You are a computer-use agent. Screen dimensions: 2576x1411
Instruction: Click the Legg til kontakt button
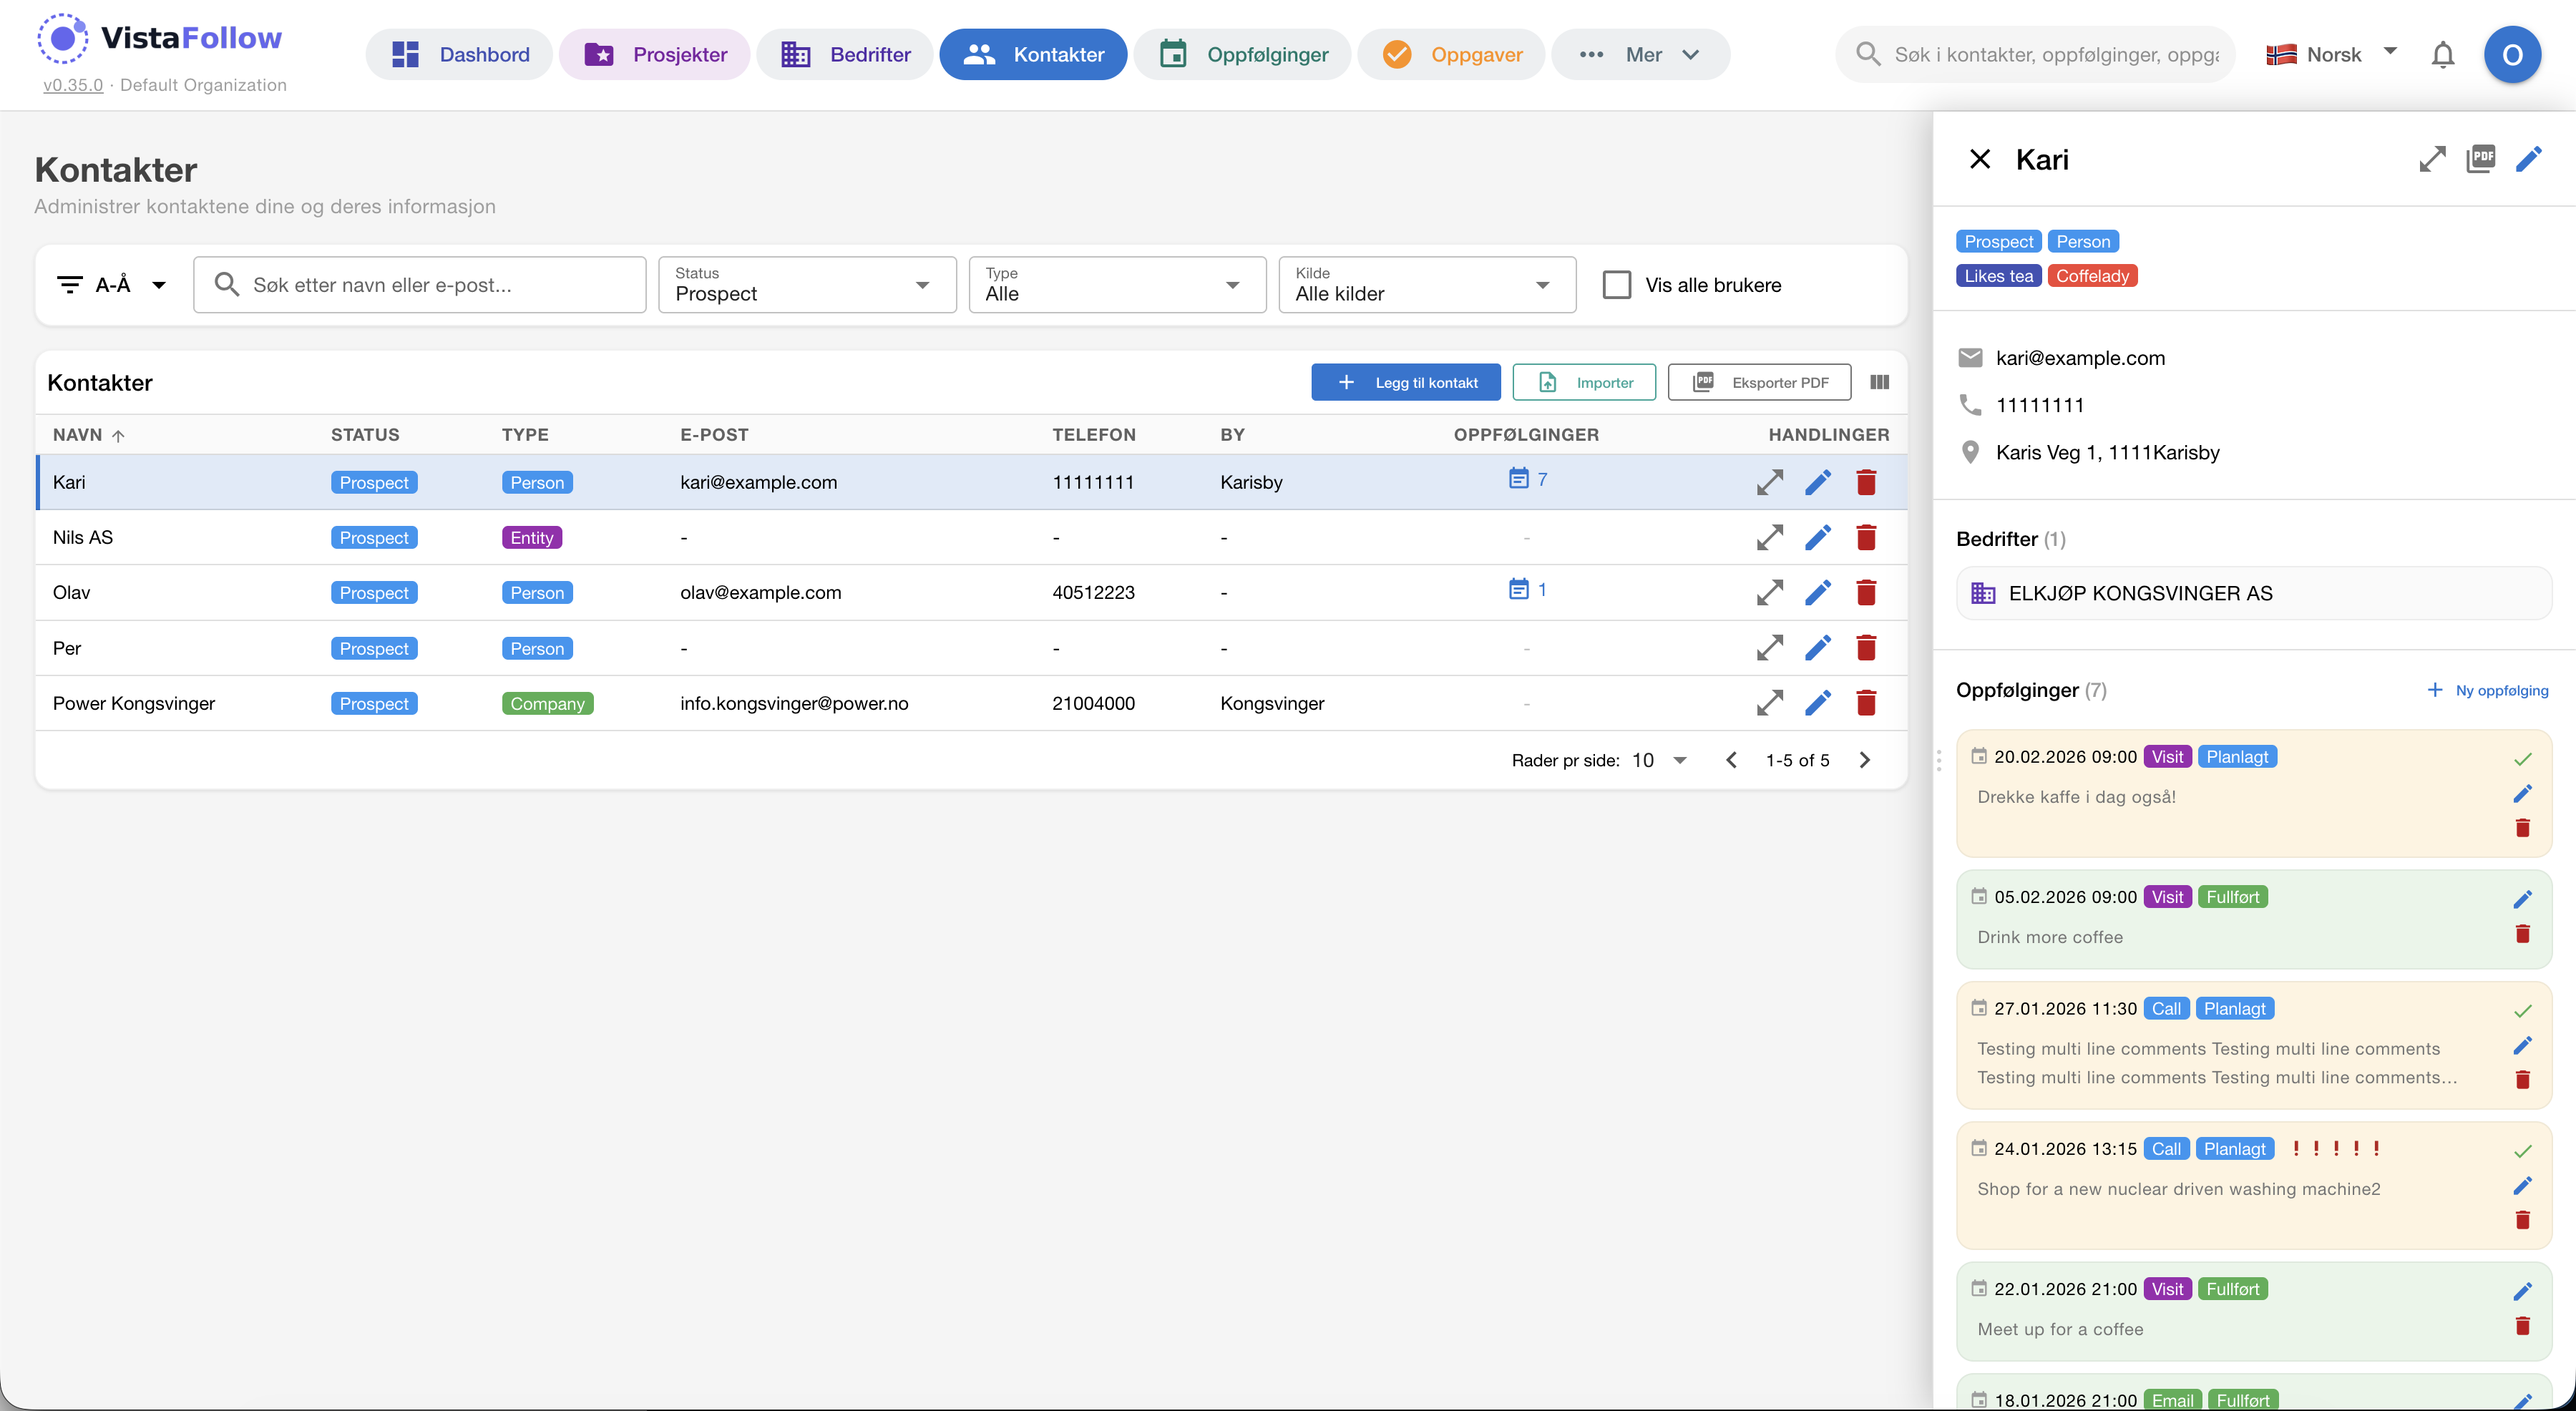(1405, 382)
